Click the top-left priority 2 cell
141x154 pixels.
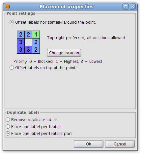coord(21,35)
